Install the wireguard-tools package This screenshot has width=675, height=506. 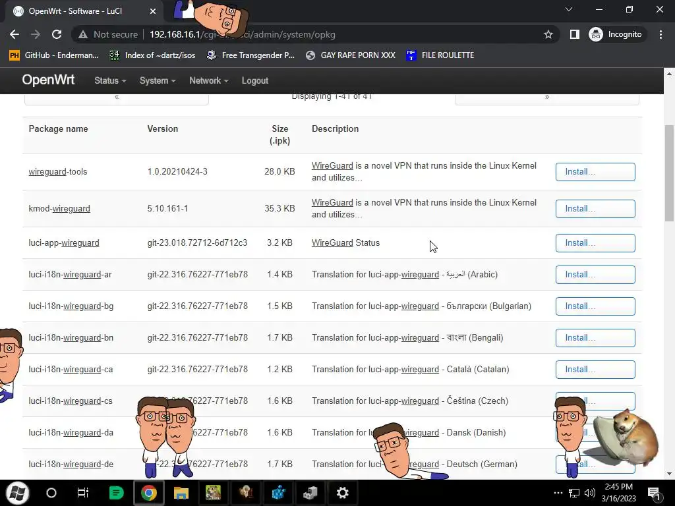click(595, 172)
